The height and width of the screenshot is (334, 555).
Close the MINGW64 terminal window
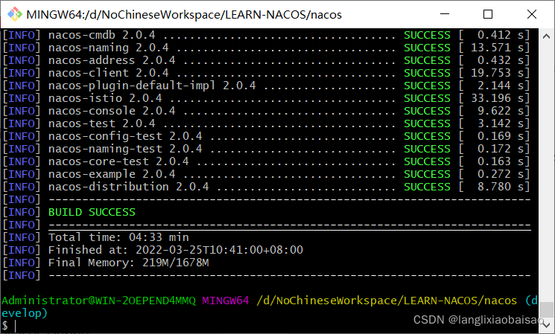click(532, 14)
